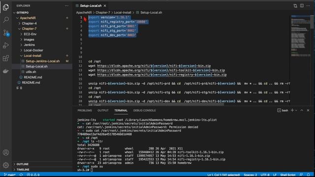
Task: Select the Setup-Local.sh editor tab
Action: (x=91, y=6)
